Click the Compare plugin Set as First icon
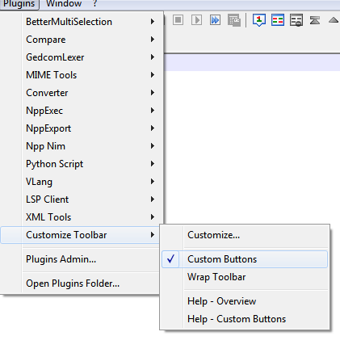Image resolution: width=340 pixels, height=357 pixels. 259,20
